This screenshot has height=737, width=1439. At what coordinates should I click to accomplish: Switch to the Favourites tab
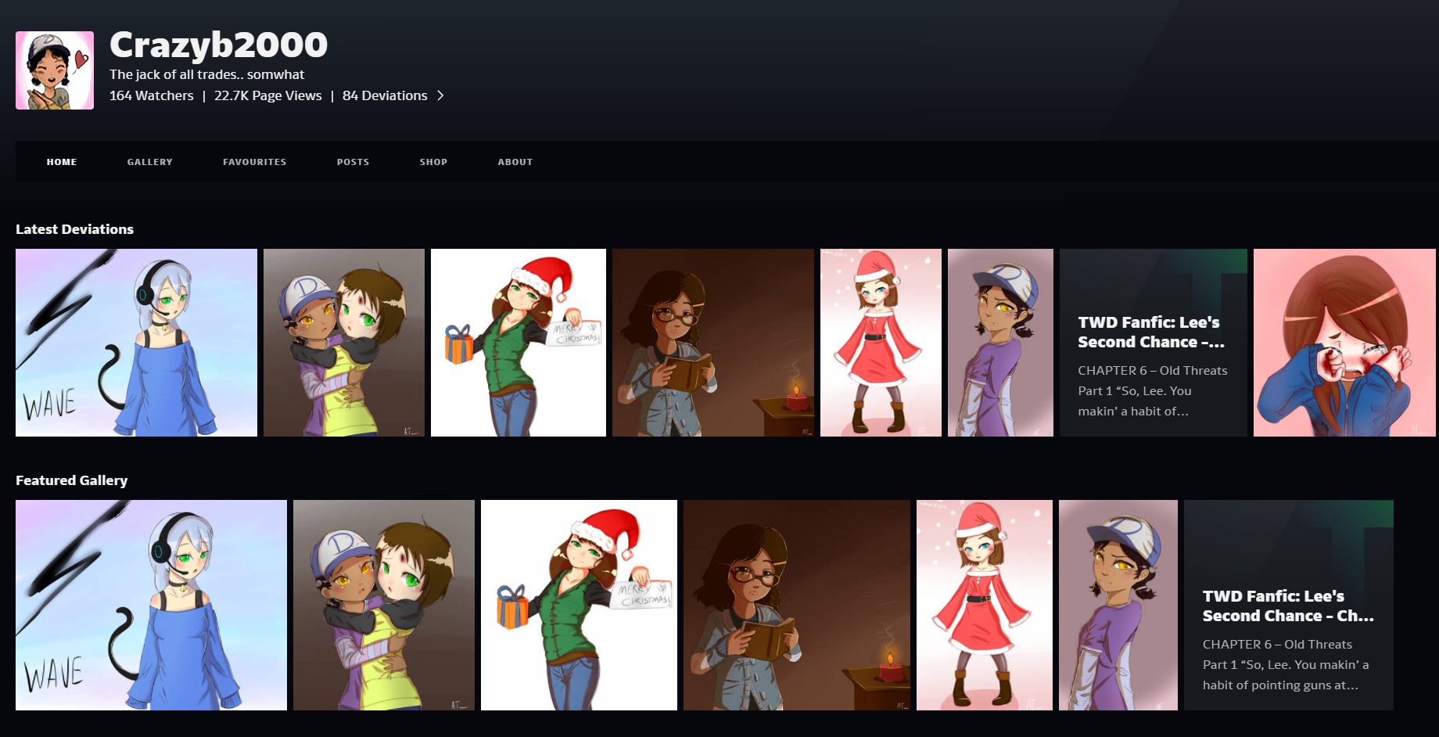point(254,162)
